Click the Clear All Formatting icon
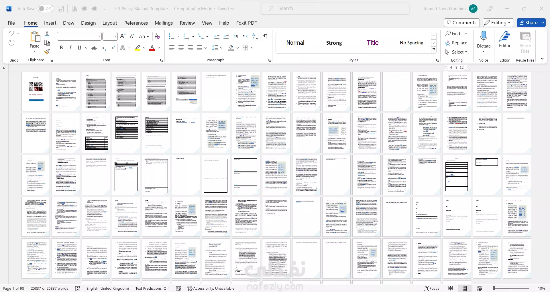 pyautogui.click(x=157, y=36)
